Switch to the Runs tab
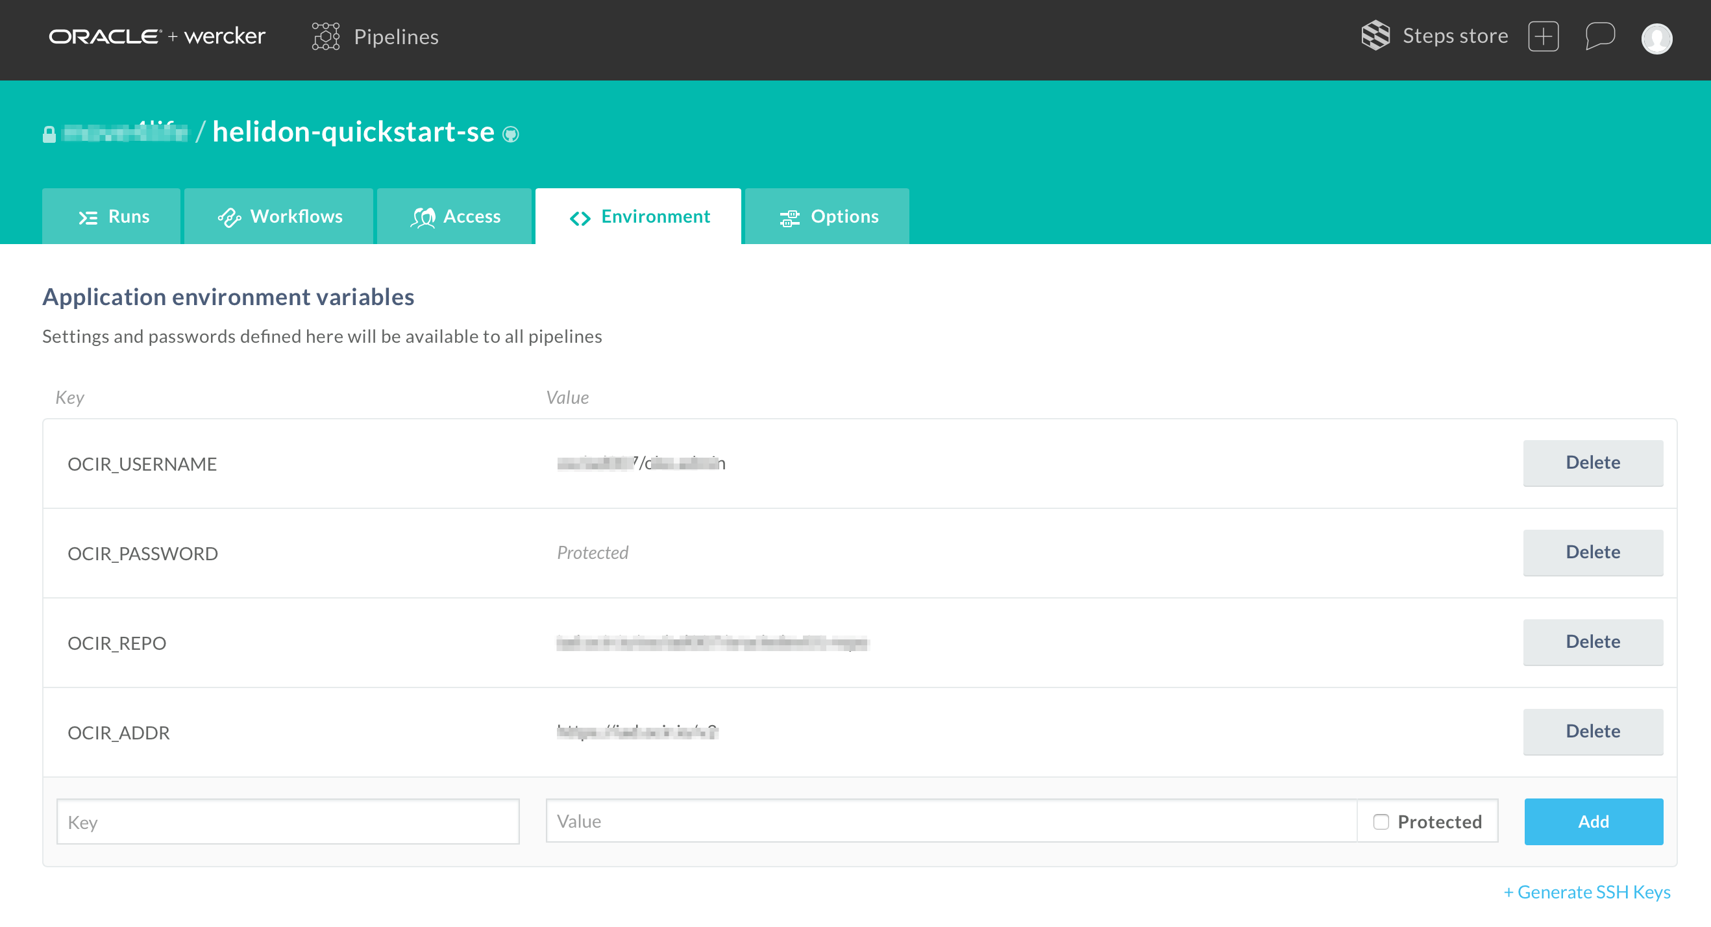The image size is (1711, 927). [x=112, y=217]
